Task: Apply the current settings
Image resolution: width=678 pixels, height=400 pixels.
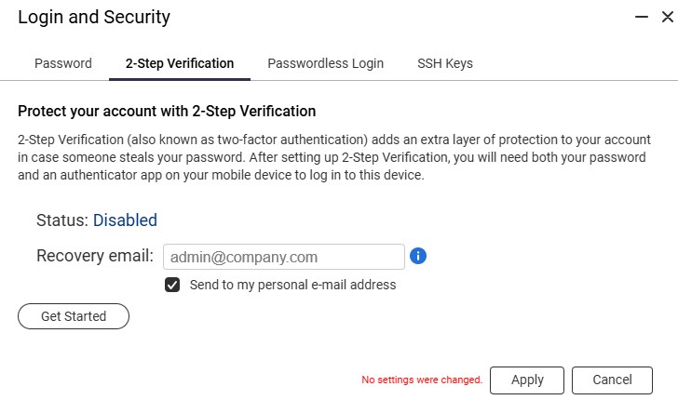Action: click(x=527, y=380)
